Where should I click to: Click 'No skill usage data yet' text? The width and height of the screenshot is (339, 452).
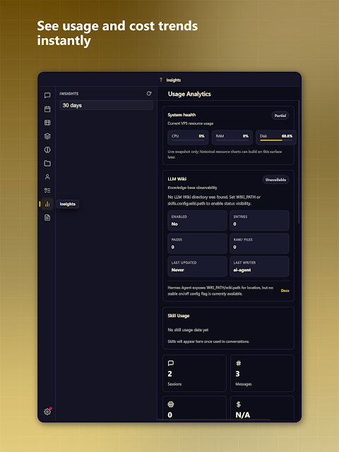click(188, 330)
